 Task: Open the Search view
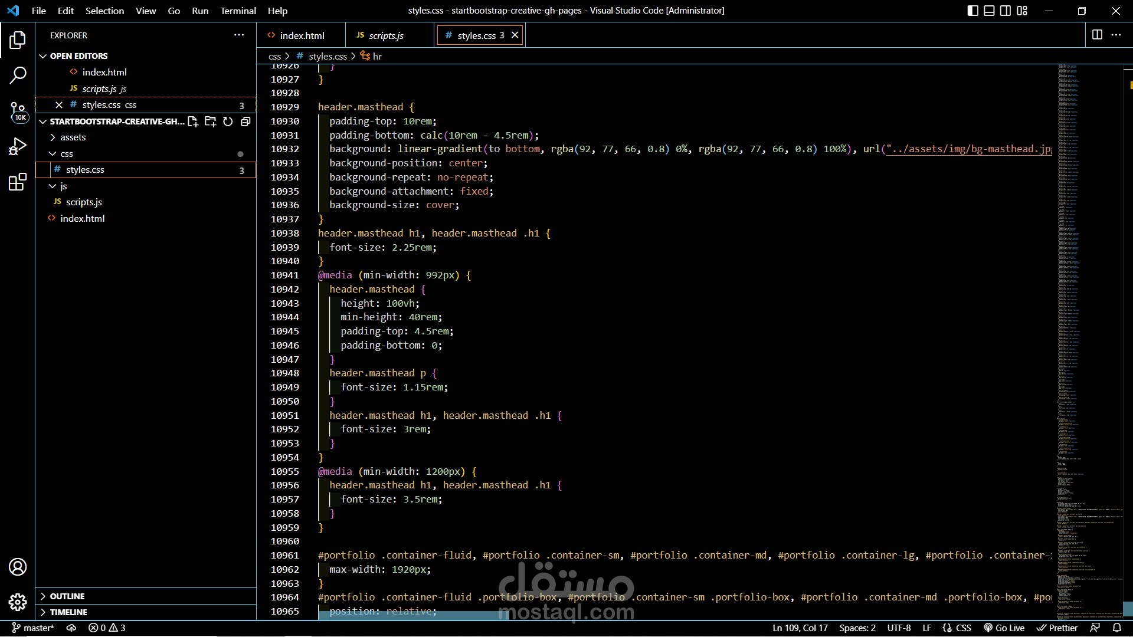pyautogui.click(x=18, y=75)
